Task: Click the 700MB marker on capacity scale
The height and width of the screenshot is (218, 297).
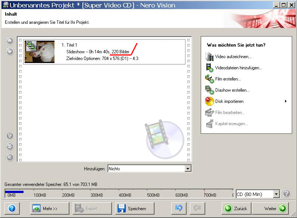Action: tap(210, 195)
